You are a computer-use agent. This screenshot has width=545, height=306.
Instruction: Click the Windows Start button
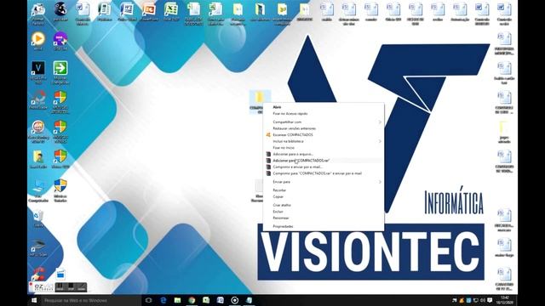coord(34,300)
